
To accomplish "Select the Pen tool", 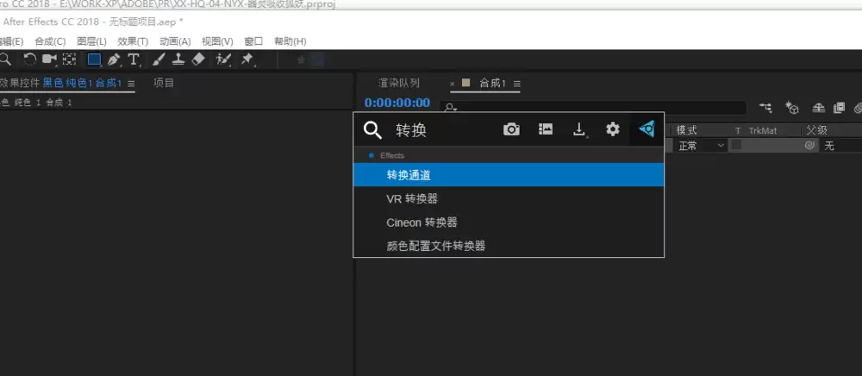I will pos(114,60).
